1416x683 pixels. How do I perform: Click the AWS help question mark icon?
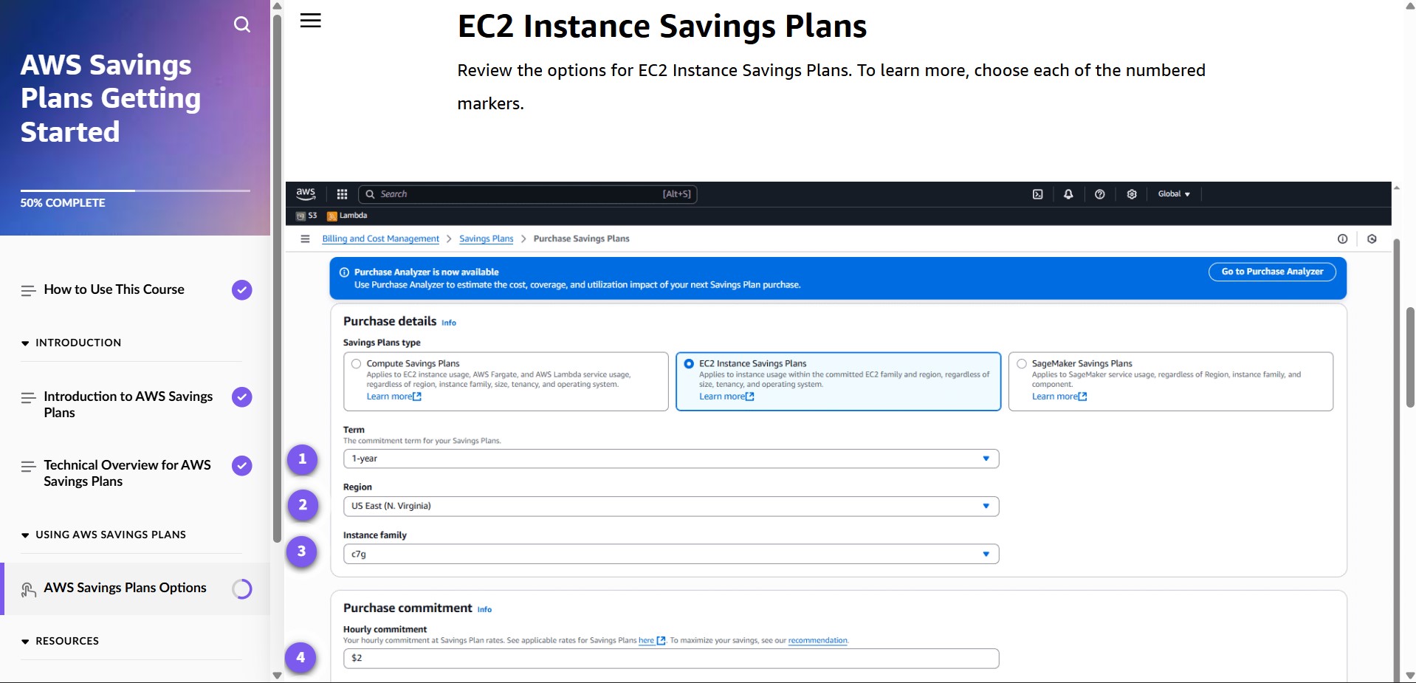[1099, 194]
